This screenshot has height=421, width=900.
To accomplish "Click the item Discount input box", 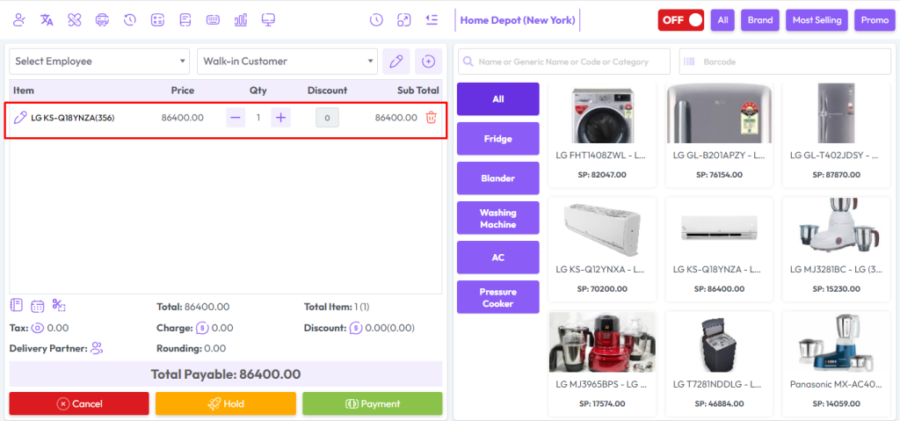I will (x=327, y=118).
